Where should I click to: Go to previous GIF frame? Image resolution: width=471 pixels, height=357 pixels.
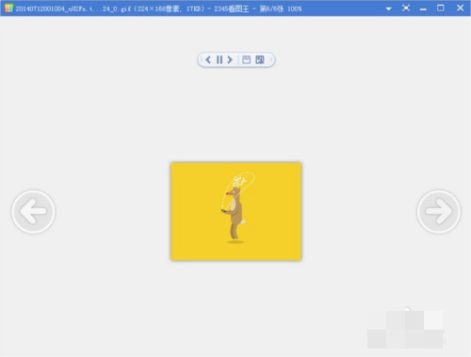(x=208, y=59)
